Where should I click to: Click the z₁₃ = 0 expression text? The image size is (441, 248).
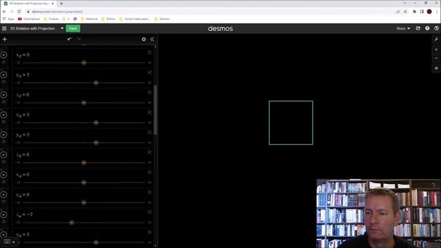23,155
